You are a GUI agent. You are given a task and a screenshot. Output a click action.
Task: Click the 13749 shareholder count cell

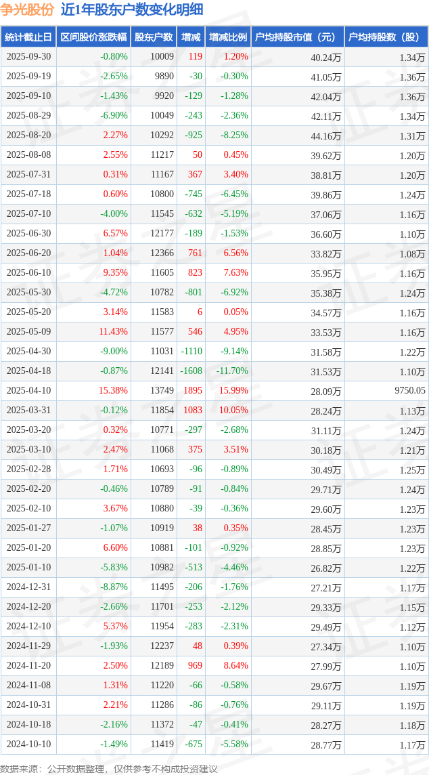[x=162, y=391]
